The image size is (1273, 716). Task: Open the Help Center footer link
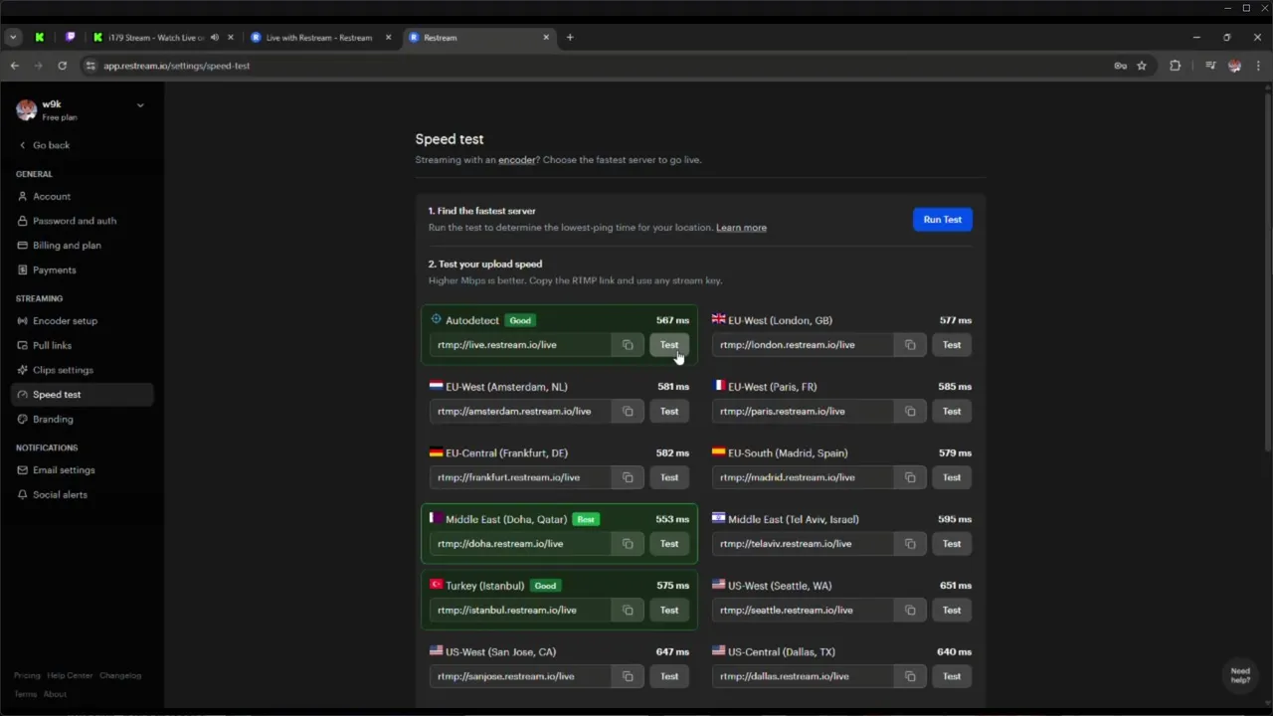70,676
